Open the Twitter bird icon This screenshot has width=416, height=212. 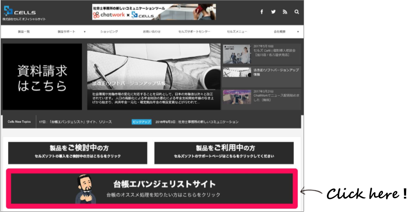coord(273,12)
